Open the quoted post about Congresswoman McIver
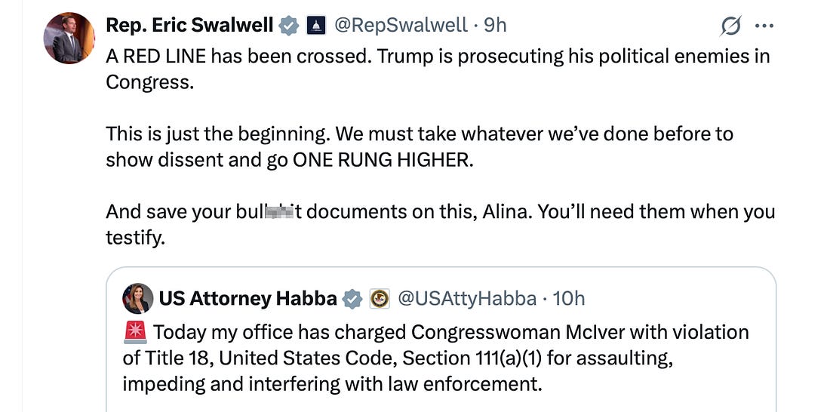This screenshot has width=830, height=412. click(440, 358)
